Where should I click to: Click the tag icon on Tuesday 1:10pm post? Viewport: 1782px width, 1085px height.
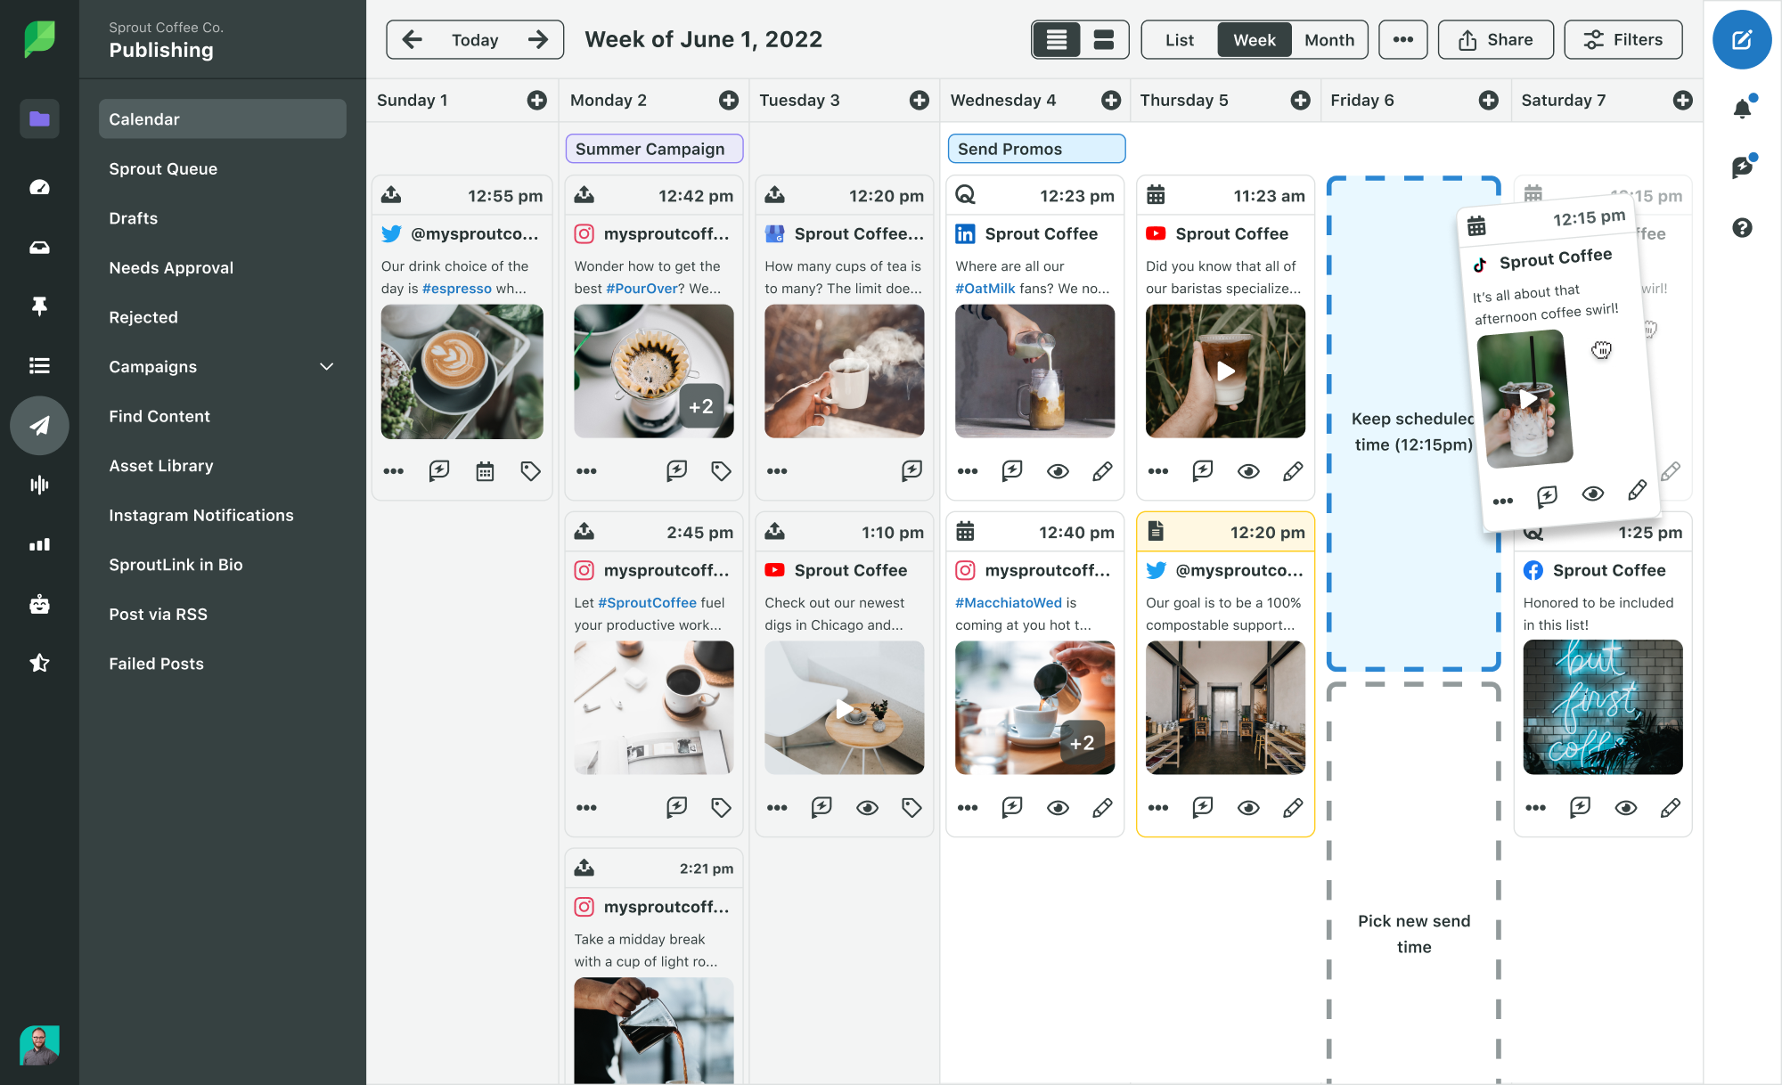911,806
